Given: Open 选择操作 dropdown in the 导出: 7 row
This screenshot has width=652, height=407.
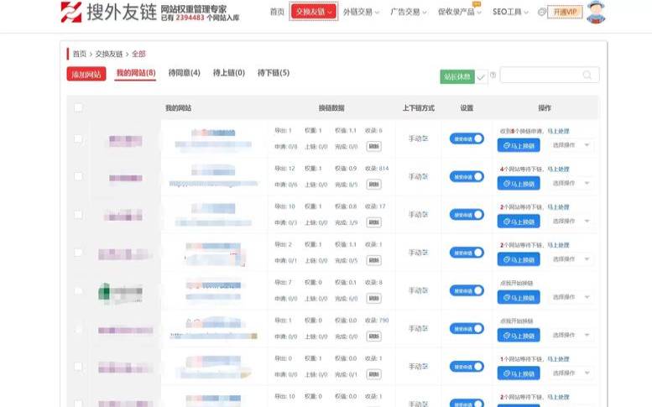Looking at the screenshot, I should coord(571,297).
